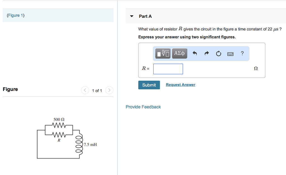Viewport: 286px width, 175px height.
Task: Open the Figure 1 reference link
Action: [15, 15]
